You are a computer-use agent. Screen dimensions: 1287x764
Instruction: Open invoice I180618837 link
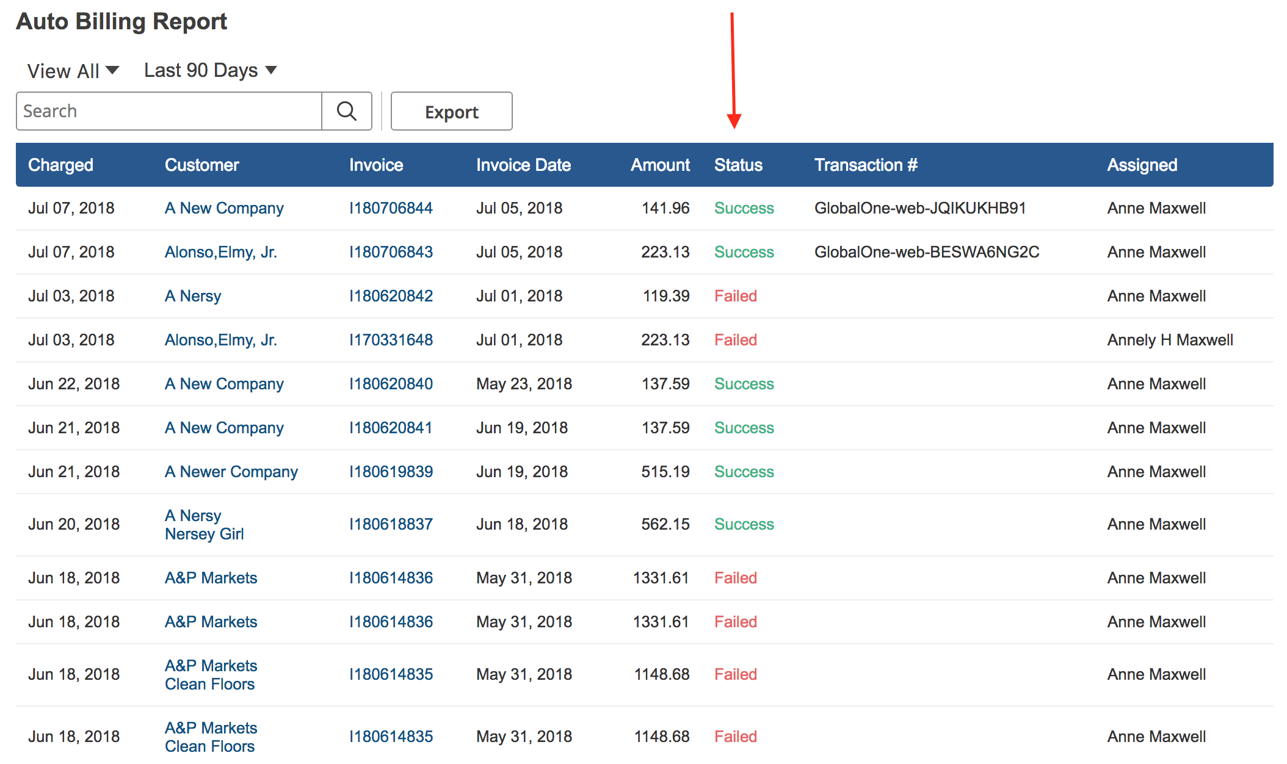(x=391, y=524)
